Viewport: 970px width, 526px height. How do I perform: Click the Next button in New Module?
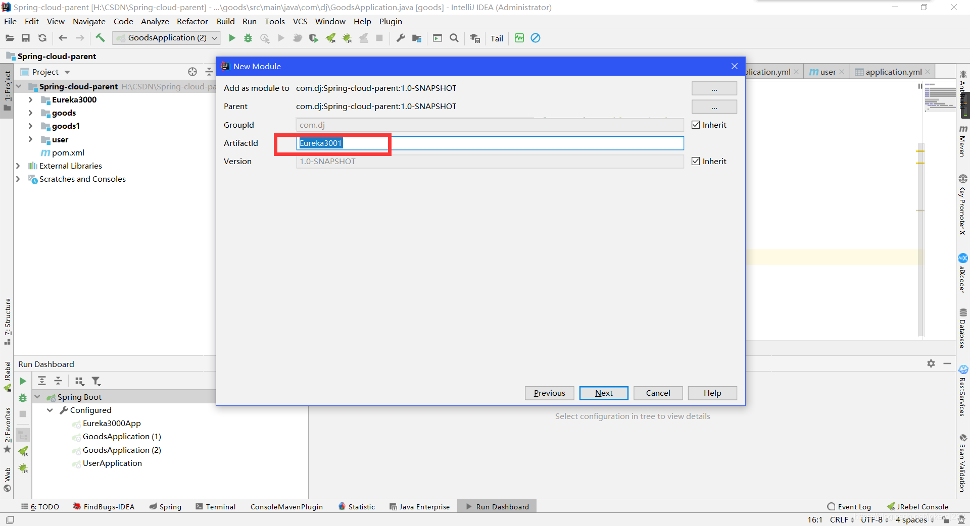tap(604, 393)
